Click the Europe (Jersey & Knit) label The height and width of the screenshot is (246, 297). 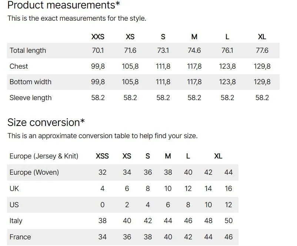pyautogui.click(x=44, y=156)
